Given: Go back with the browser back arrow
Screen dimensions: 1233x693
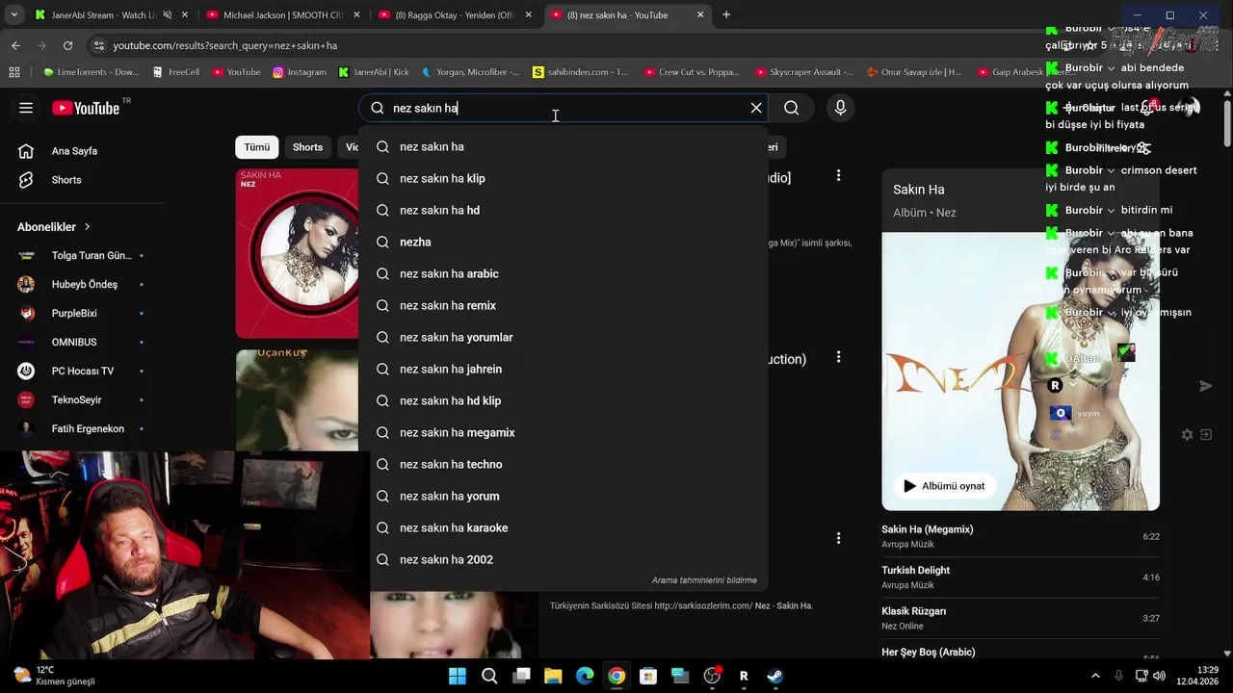Looking at the screenshot, I should coord(15,45).
